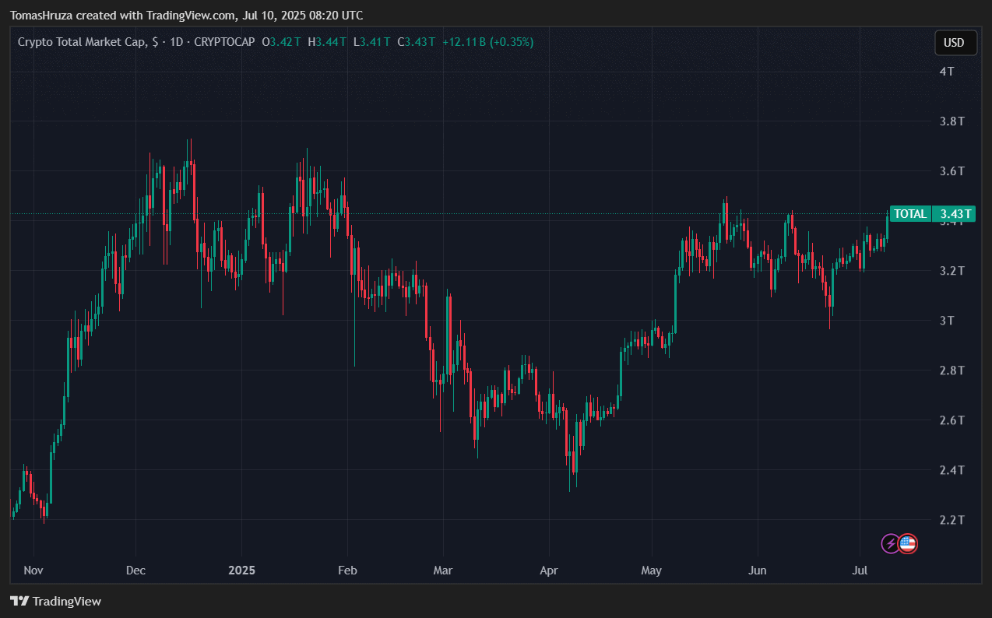992x618 pixels.
Task: Open the USD currency selector
Action: point(955,43)
